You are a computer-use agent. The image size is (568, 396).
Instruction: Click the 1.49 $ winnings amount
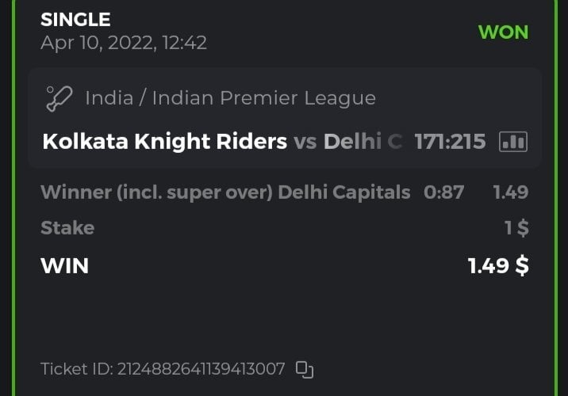[x=497, y=266]
